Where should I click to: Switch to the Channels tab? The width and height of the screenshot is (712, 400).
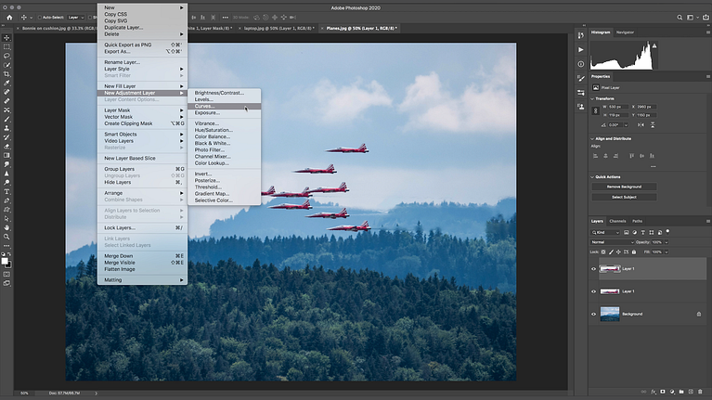click(x=617, y=221)
